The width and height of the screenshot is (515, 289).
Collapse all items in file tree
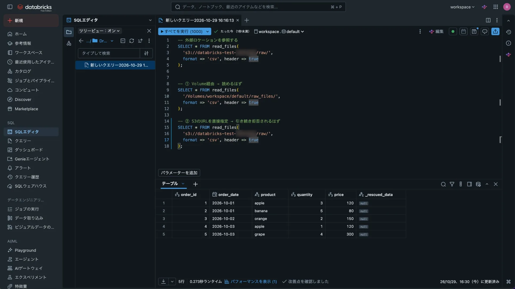click(x=123, y=41)
